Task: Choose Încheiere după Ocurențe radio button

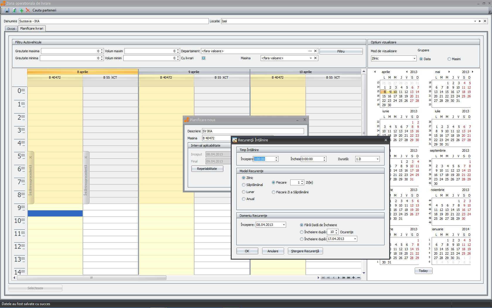Action: (x=302, y=232)
